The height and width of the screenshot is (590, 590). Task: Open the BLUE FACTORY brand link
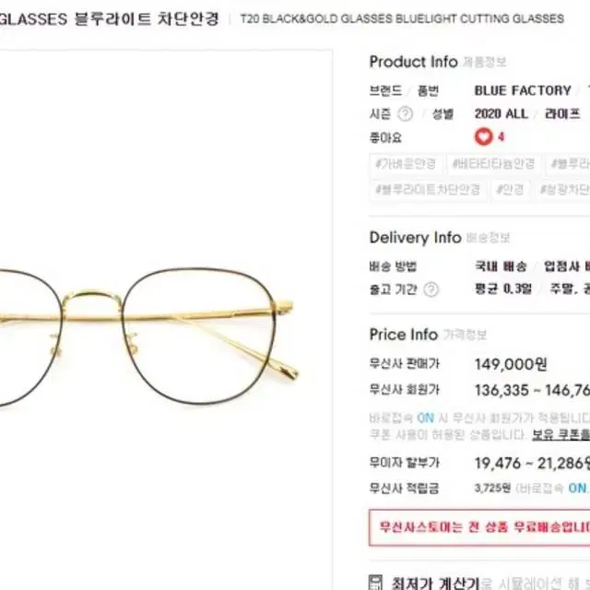pyautogui.click(x=523, y=90)
